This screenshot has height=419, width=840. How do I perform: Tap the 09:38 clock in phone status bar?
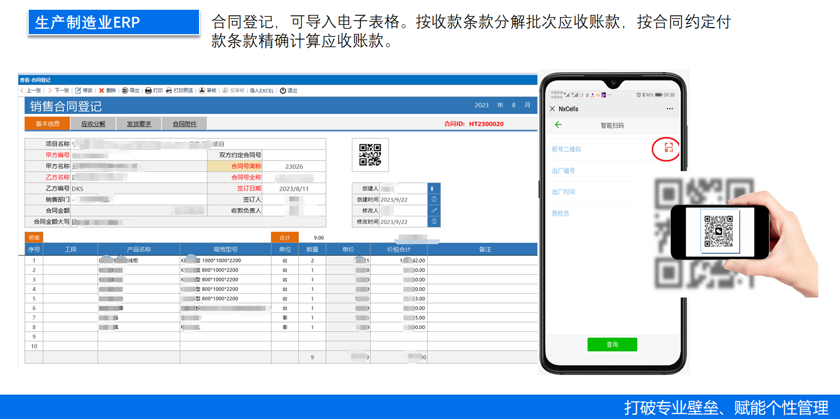[669, 95]
